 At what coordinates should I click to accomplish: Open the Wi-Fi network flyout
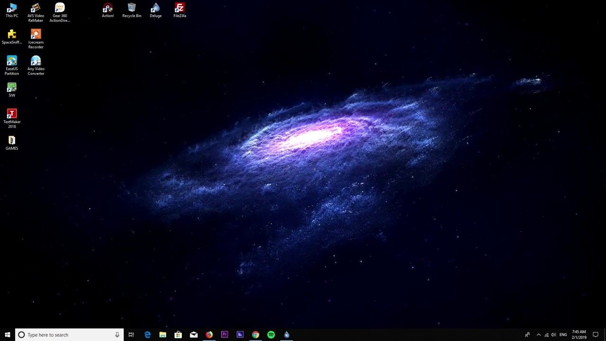coord(546,335)
